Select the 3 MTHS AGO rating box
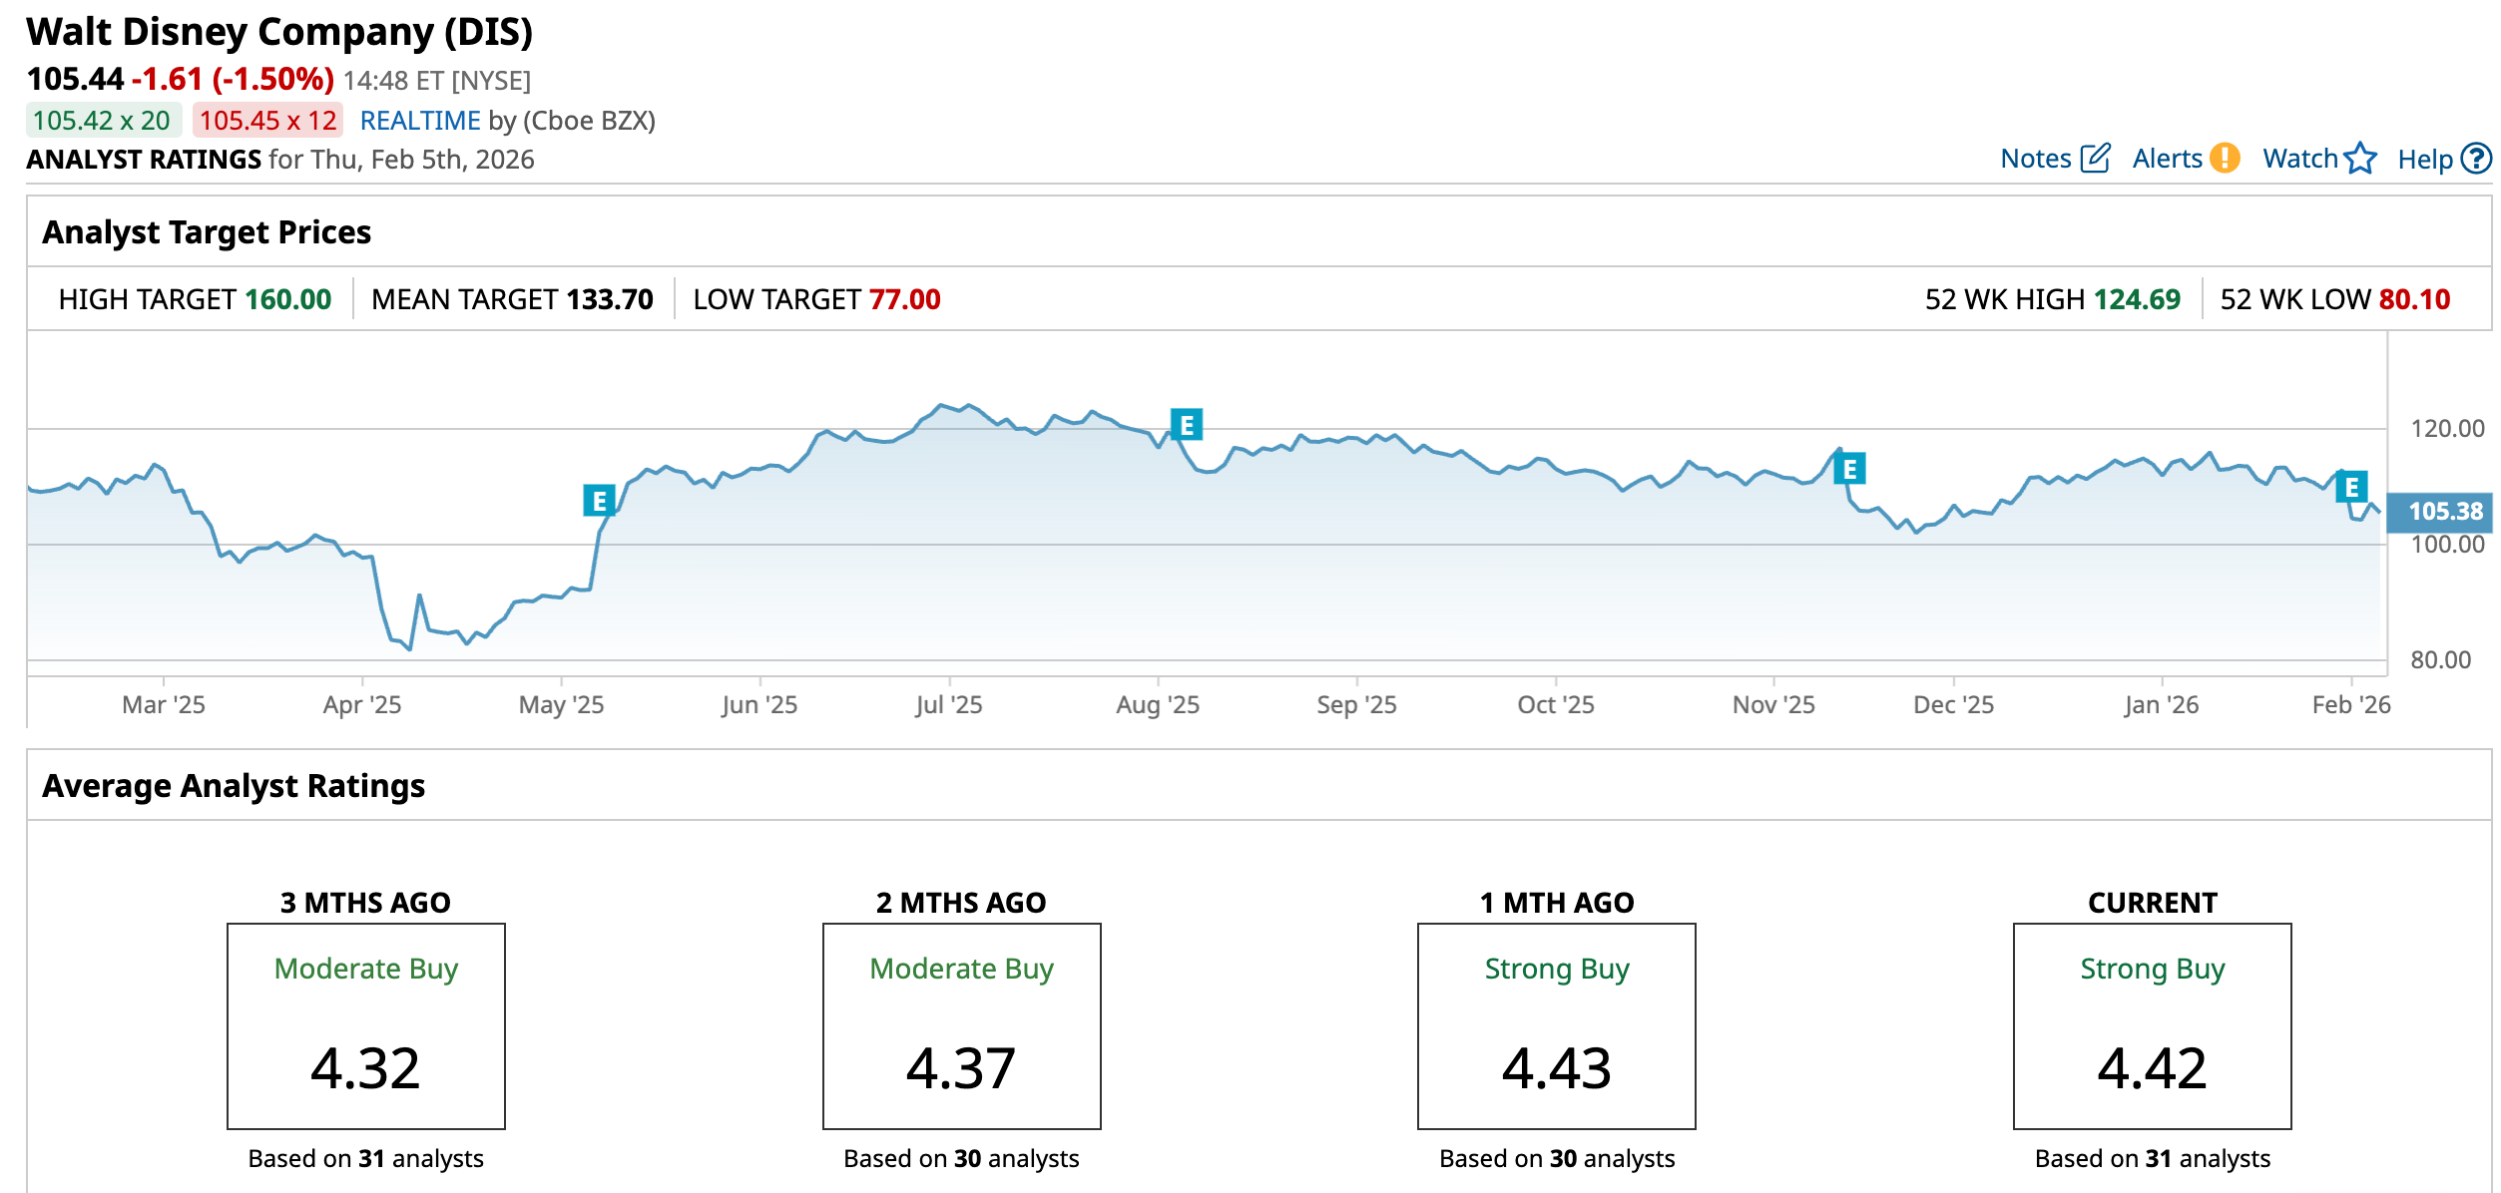2501x1193 pixels. [x=366, y=1026]
